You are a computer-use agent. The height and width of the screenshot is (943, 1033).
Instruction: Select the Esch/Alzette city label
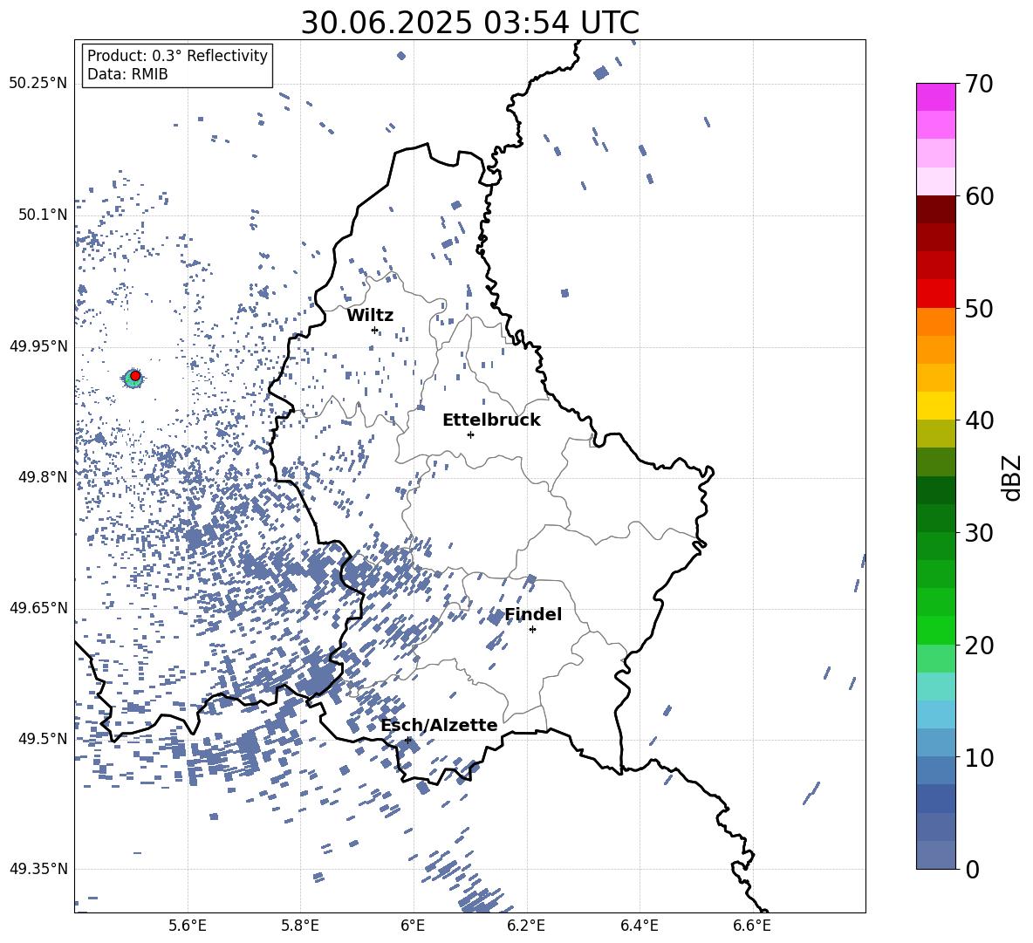(439, 725)
